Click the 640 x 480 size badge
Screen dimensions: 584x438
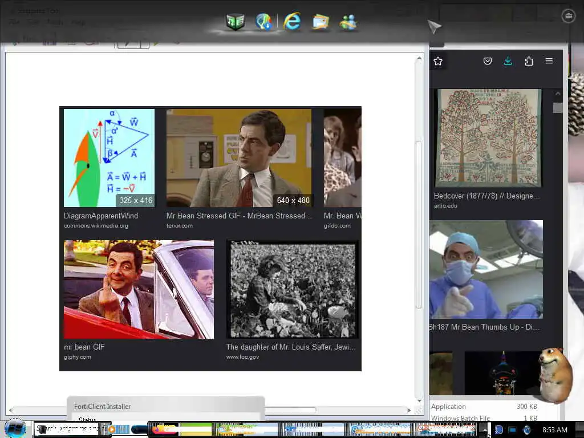(293, 200)
